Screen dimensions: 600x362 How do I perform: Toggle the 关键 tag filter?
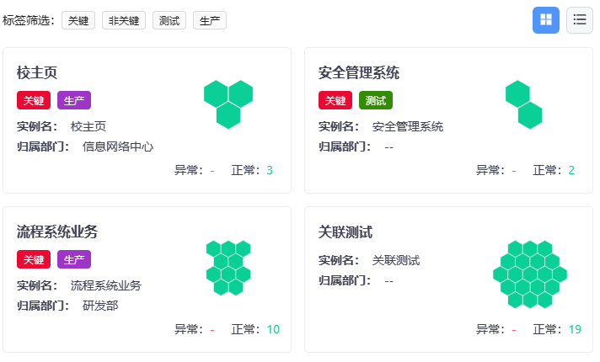click(x=78, y=20)
